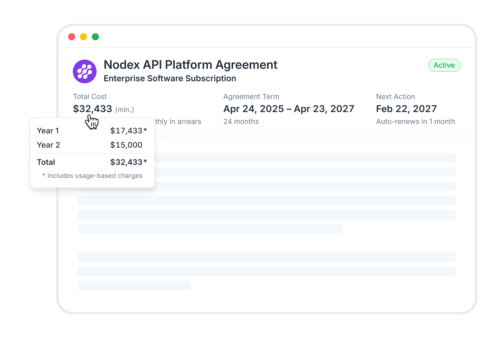Click the Total row in cost breakdown
This screenshot has height=338, width=501.
[x=92, y=162]
